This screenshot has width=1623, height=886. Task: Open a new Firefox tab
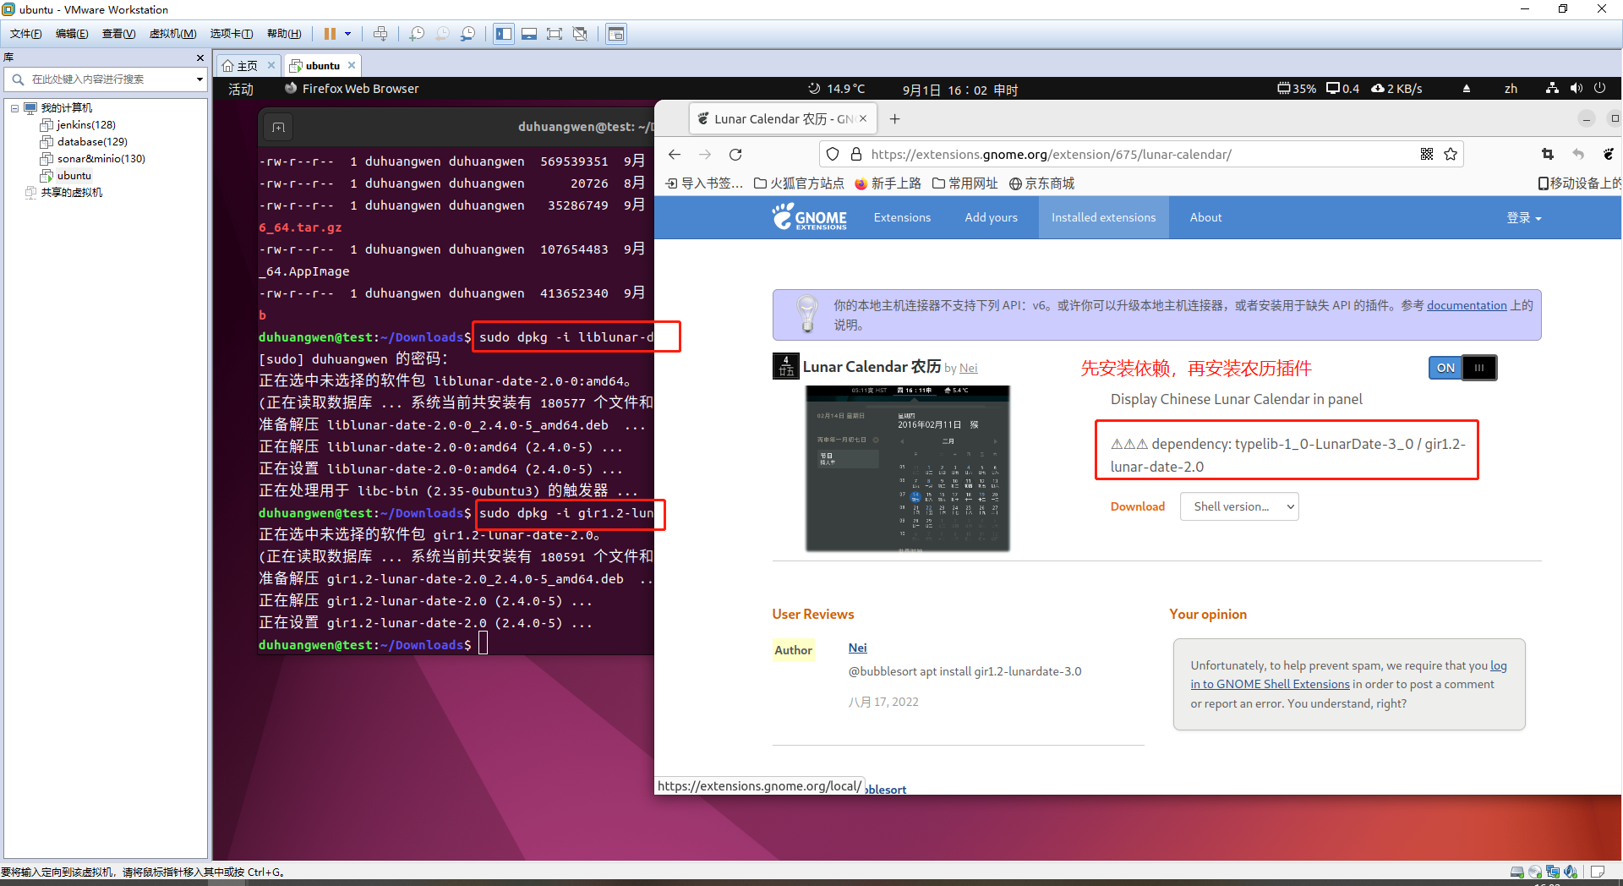point(894,119)
